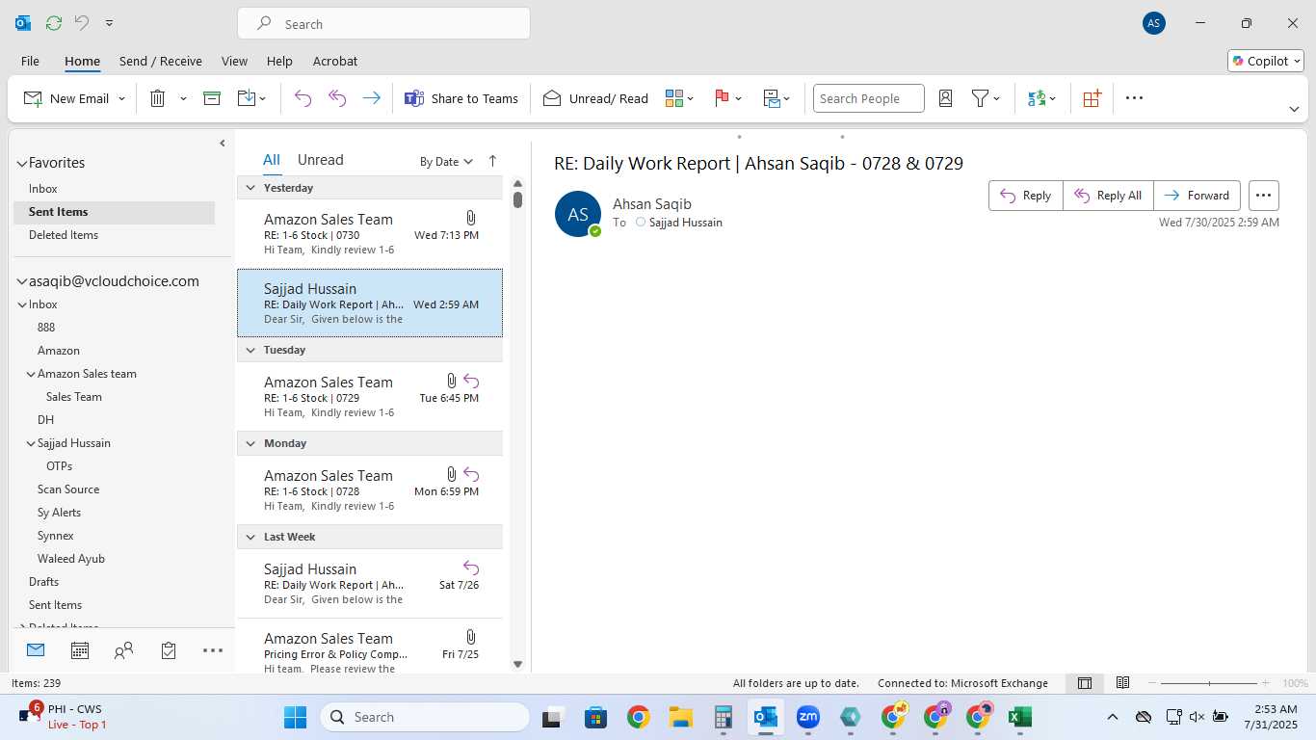Open the Help tab
Viewport: 1316px width, 740px height.
click(x=279, y=61)
